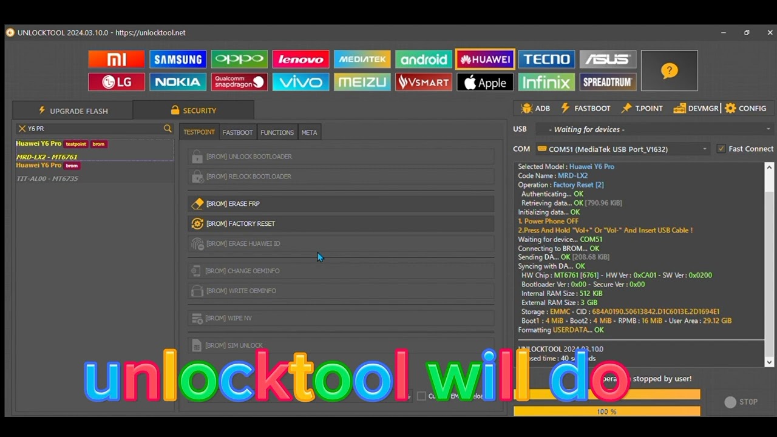This screenshot has width=777, height=437.
Task: Select the Lenovo brand logo
Action: (300, 59)
